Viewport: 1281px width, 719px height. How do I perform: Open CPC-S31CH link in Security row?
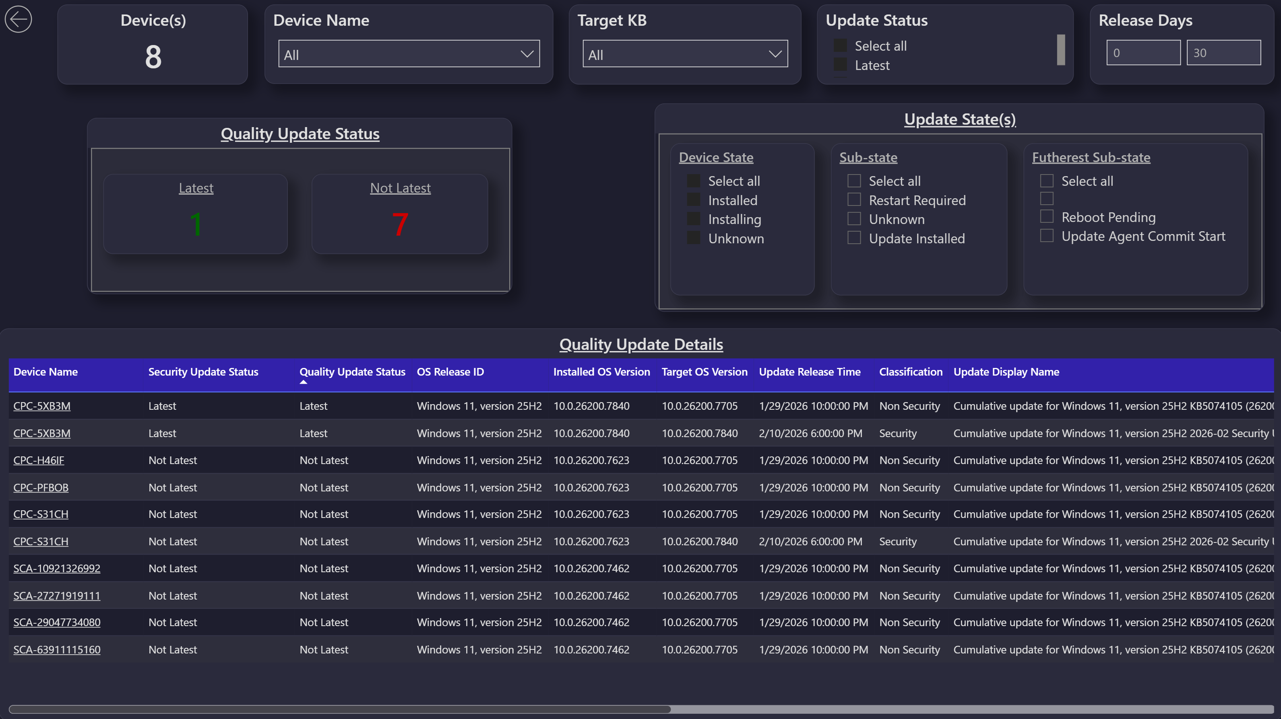[41, 542]
